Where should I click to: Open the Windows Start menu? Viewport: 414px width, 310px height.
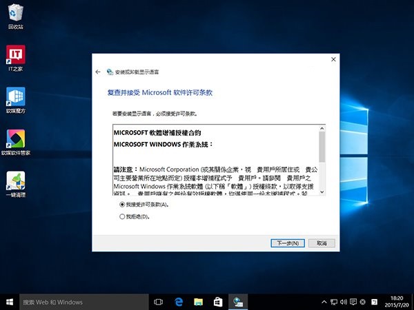click(10, 302)
